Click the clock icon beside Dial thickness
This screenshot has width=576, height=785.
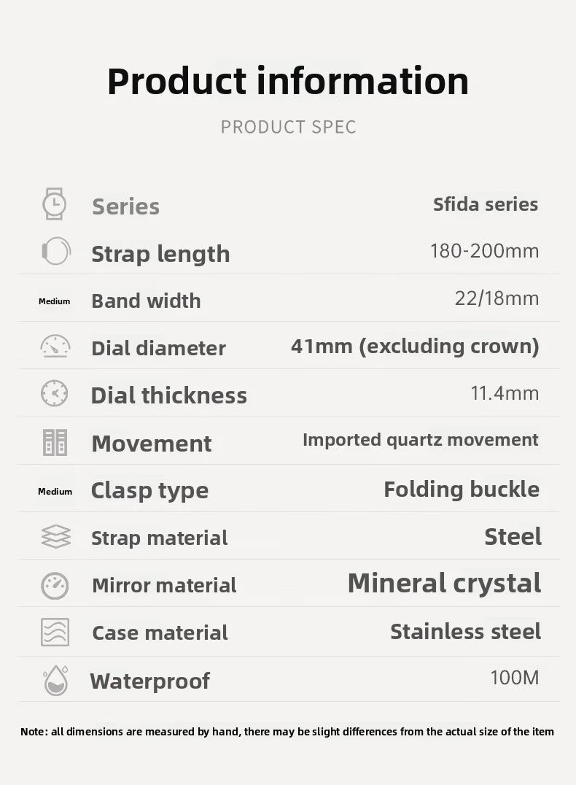(55, 394)
